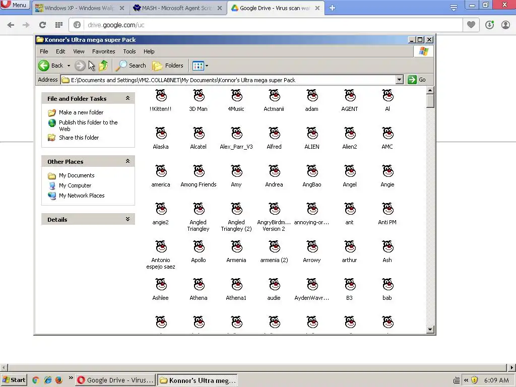Open the Help menu

click(x=149, y=51)
